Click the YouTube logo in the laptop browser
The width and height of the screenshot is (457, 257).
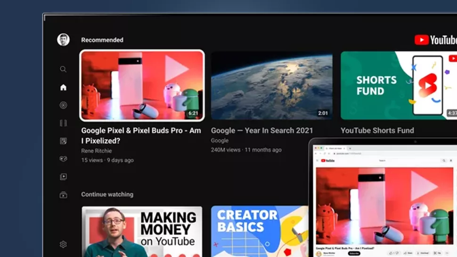tap(328, 161)
